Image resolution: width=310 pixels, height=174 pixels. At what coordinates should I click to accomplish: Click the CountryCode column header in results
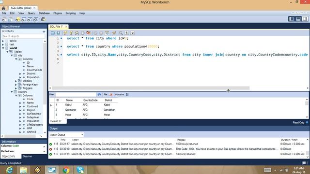click(x=91, y=100)
